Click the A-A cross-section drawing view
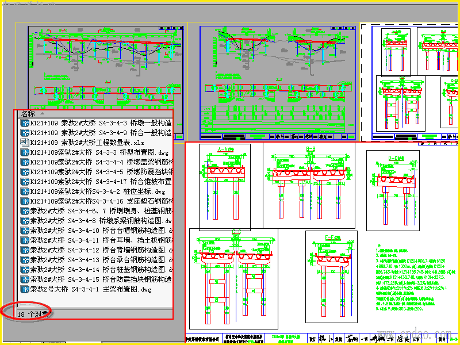The image size is (460, 345). 225,187
